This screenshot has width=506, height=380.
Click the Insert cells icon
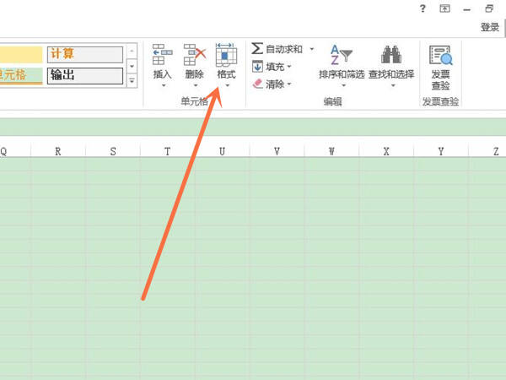tap(162, 55)
